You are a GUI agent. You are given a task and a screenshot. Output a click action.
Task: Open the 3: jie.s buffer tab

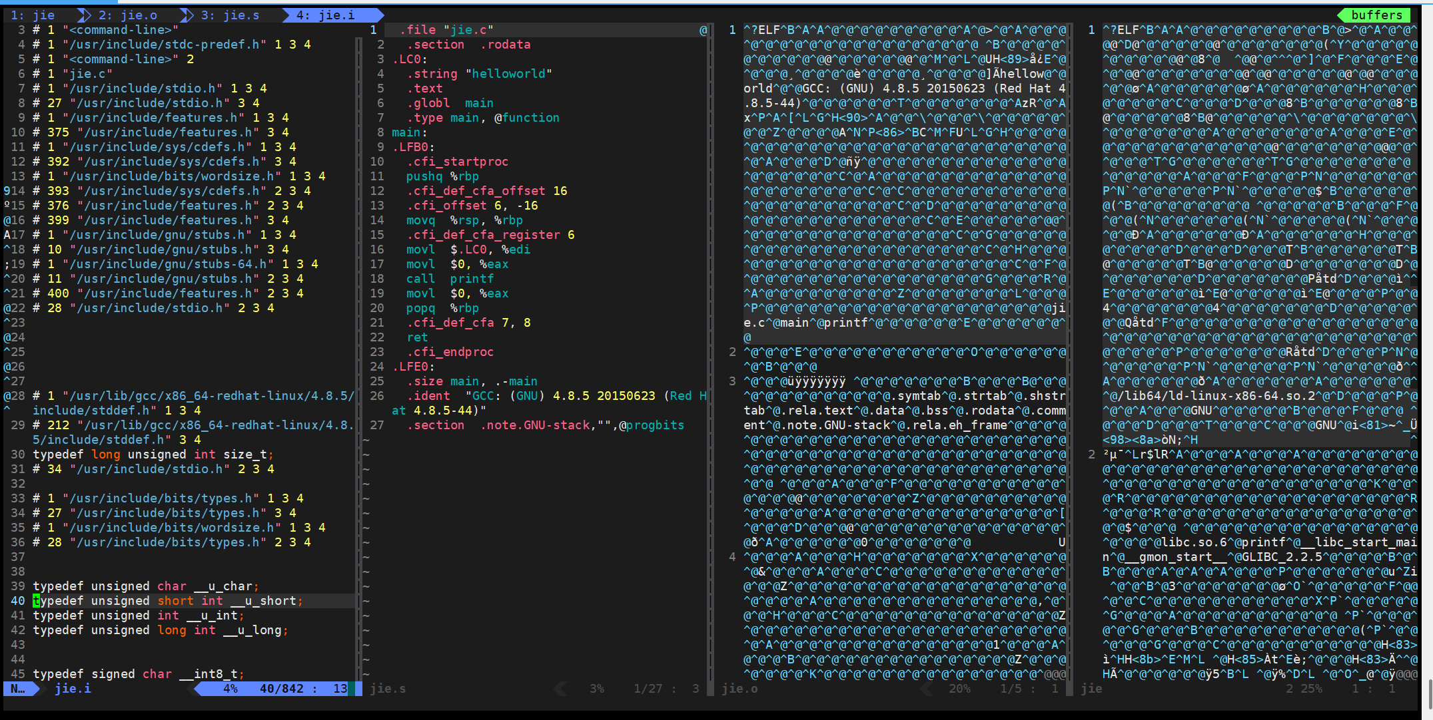[x=231, y=15]
